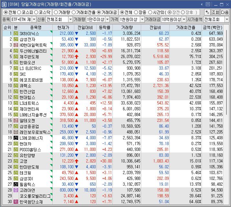Screen dimensions: 231x207
Task: Click the 신 badge icon for 큐렉소
Action: point(16,85)
